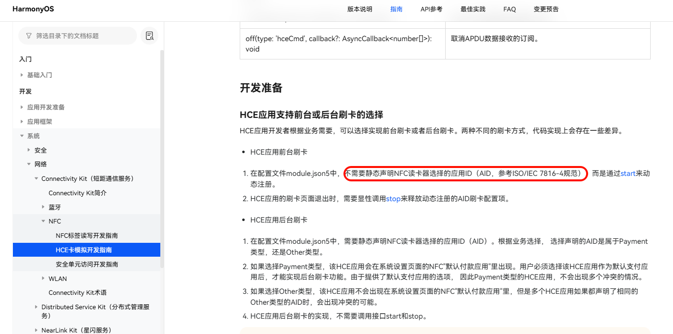Switch to the API参考 tab

[431, 9]
